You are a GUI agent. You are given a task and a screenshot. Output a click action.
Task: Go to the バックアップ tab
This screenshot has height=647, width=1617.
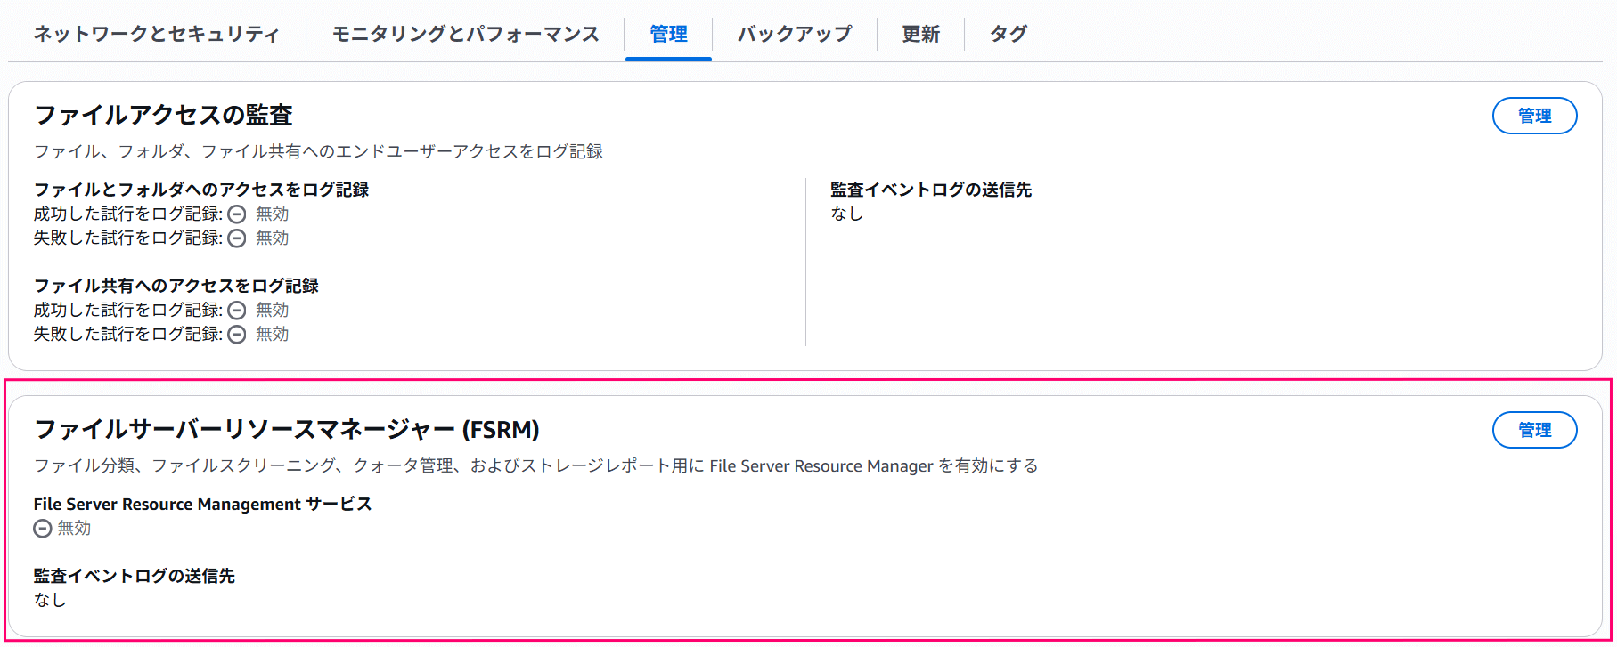pyautogui.click(x=794, y=34)
